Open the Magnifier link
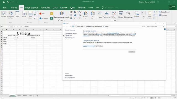 [x=99, y=34]
